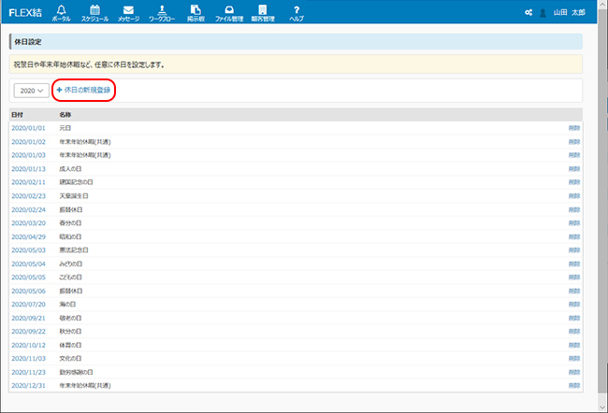The width and height of the screenshot is (608, 413).
Task: Open the 2020/05/04 date link
Action: tap(28, 263)
